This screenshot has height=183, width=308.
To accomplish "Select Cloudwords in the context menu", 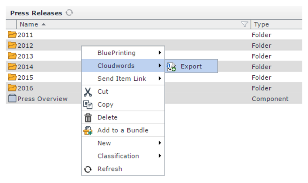I will tap(116, 66).
